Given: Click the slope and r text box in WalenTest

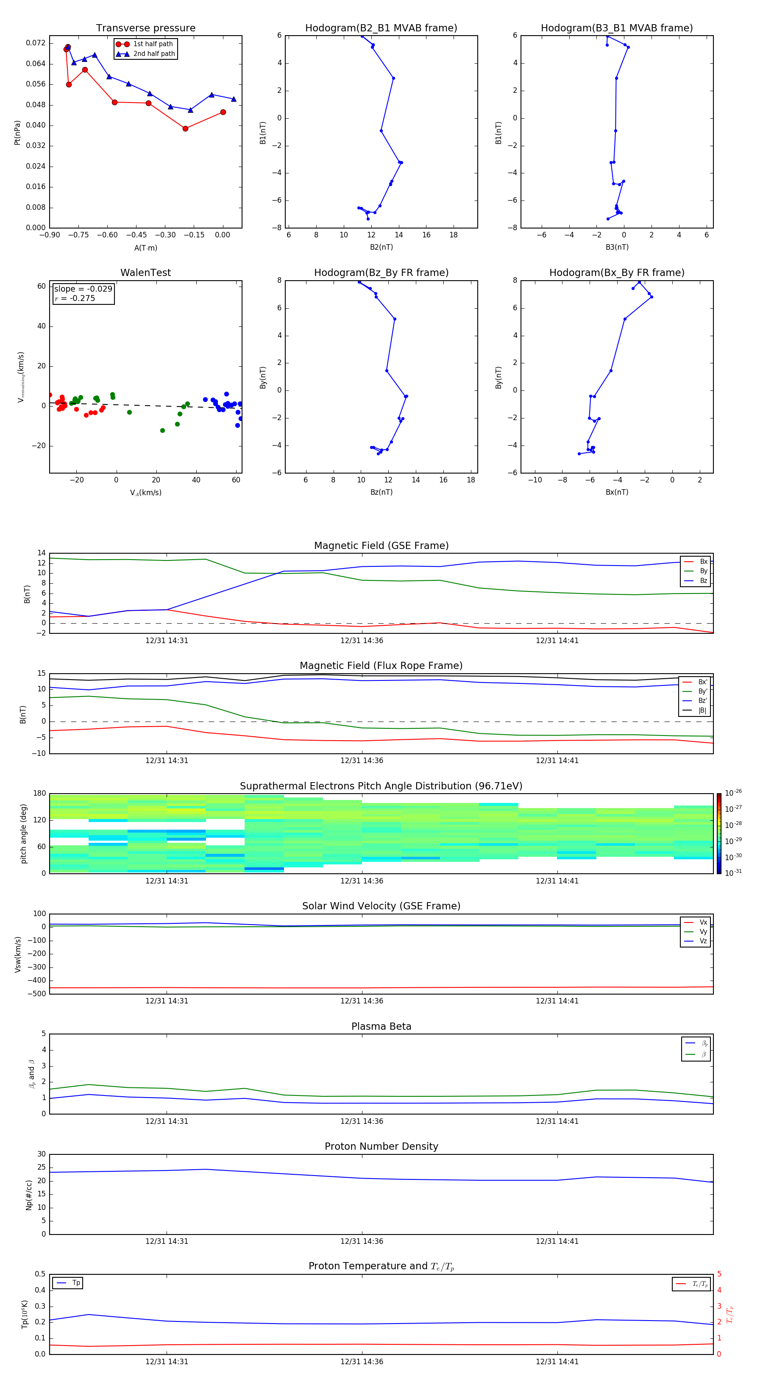Looking at the screenshot, I should click(x=83, y=293).
